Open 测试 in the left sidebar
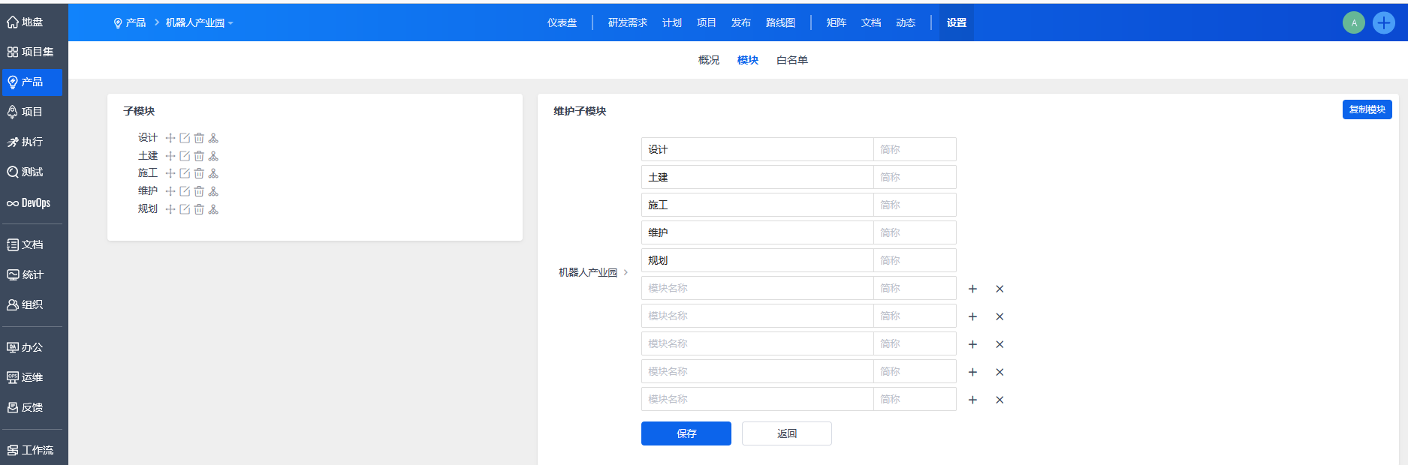This screenshot has height=465, width=1408. (x=32, y=172)
